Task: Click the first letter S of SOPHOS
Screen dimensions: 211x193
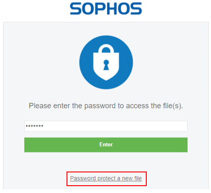Action: 76,9
